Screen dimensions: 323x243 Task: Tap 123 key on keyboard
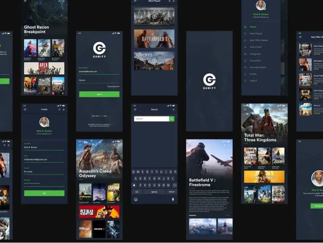click(137, 192)
